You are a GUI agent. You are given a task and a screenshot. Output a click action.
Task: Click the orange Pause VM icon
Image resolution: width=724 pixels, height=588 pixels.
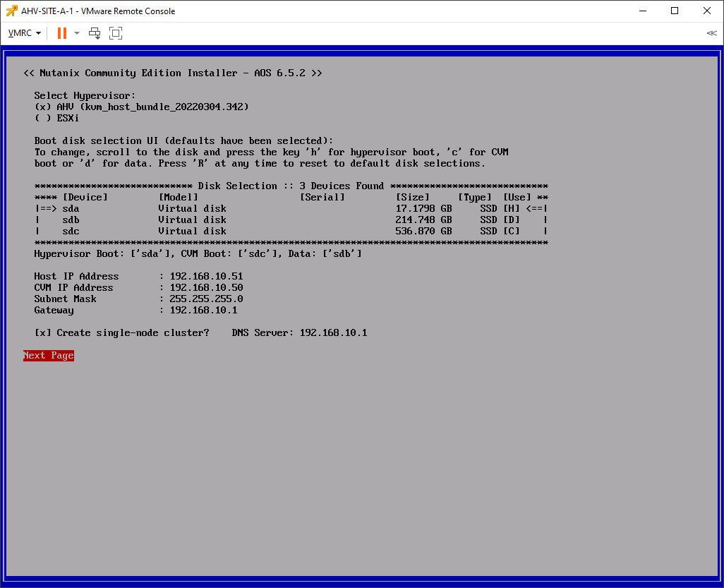click(62, 33)
